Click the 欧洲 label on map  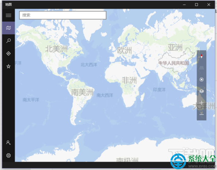pyautogui.click(x=124, y=50)
